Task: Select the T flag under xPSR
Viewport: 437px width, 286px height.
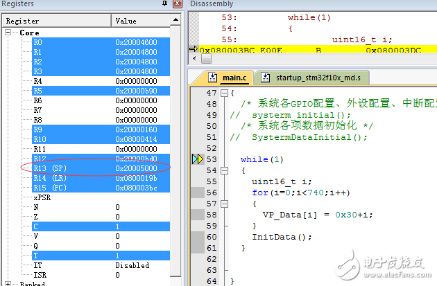Action: click(36, 255)
